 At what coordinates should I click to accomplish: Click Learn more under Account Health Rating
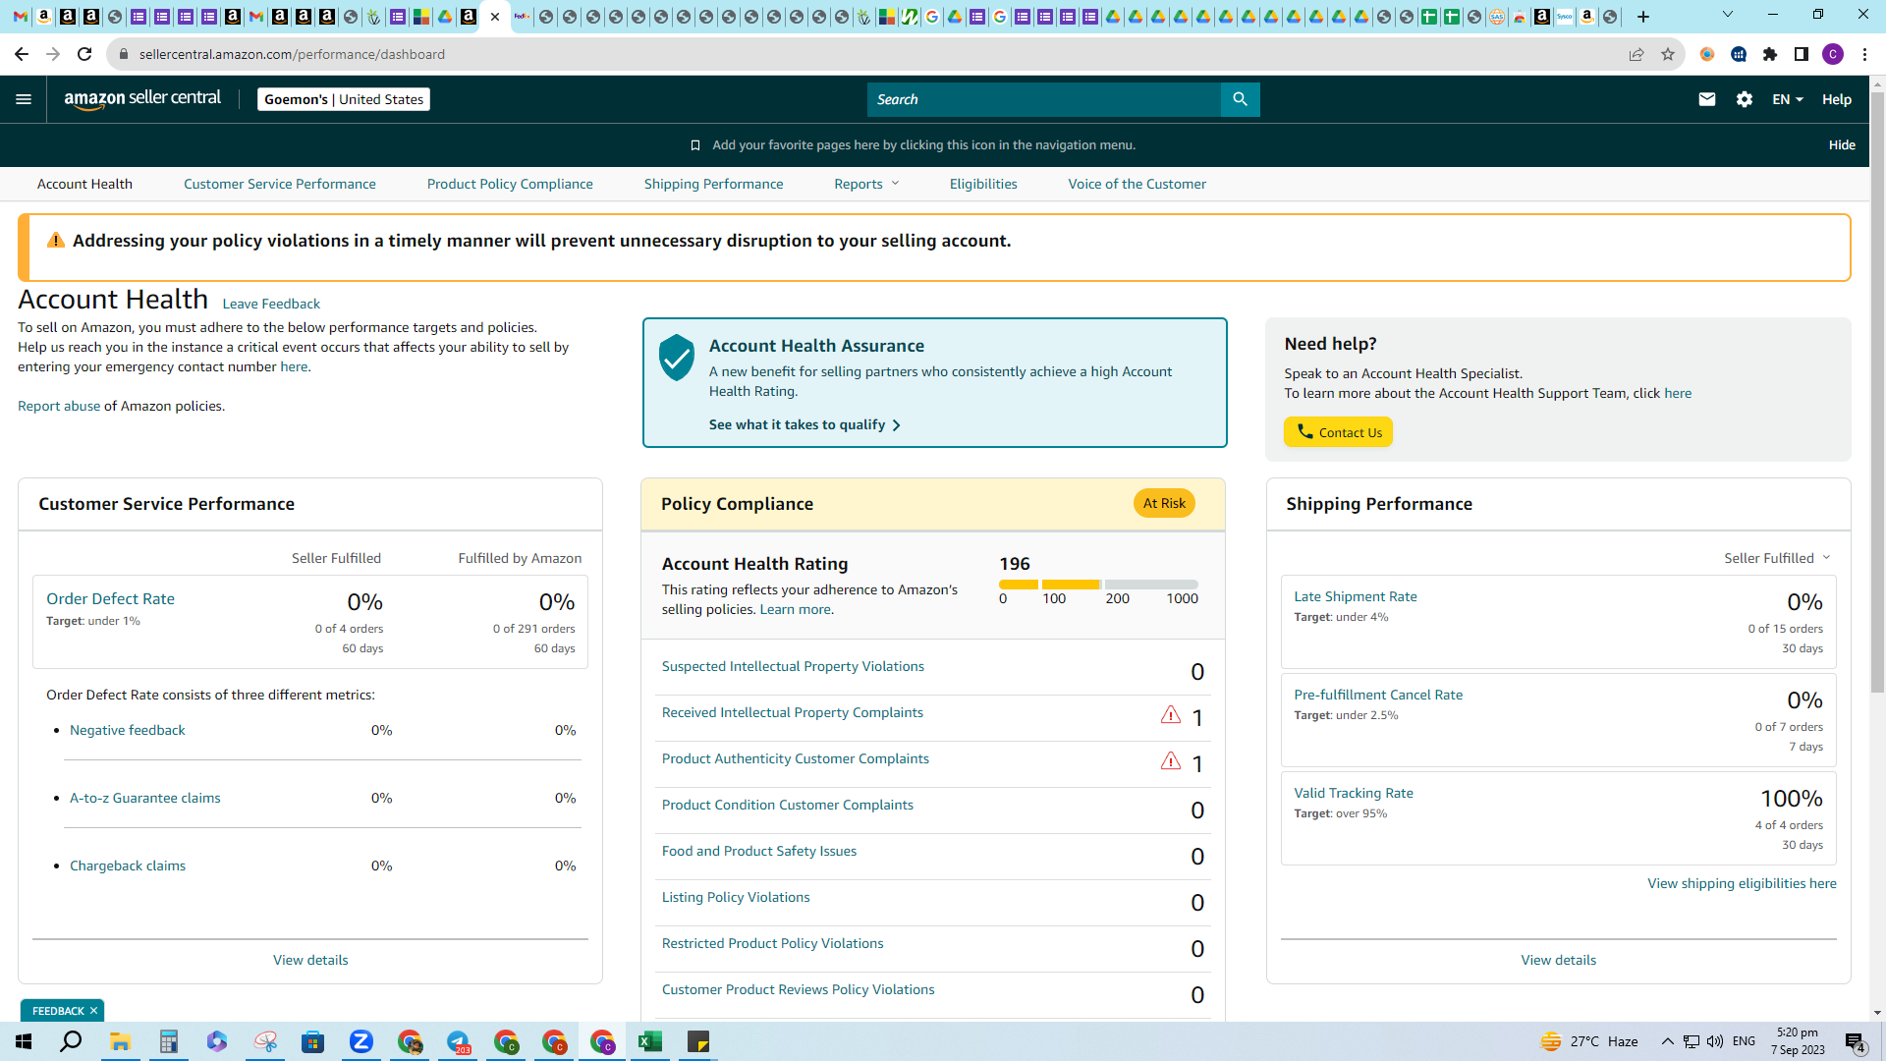click(795, 609)
